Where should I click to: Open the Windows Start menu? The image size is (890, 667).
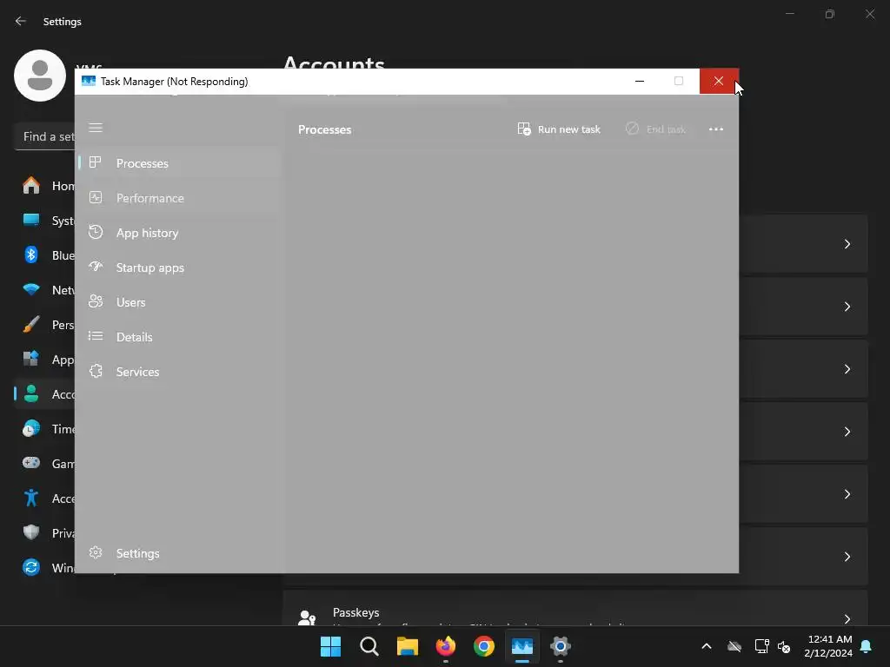pyautogui.click(x=330, y=646)
